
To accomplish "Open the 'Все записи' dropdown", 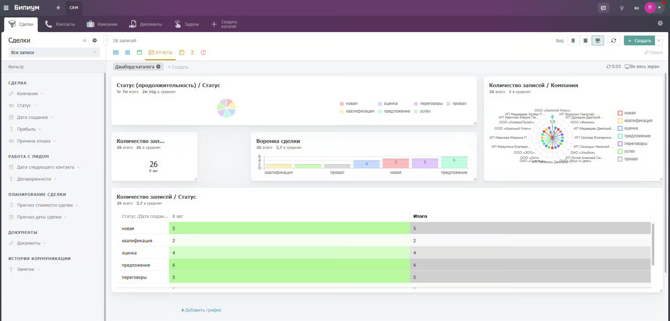I will coord(54,52).
